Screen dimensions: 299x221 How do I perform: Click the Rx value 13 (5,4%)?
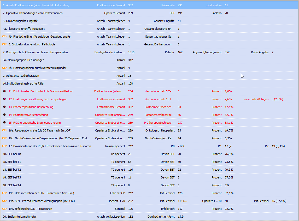[x=278, y=146]
